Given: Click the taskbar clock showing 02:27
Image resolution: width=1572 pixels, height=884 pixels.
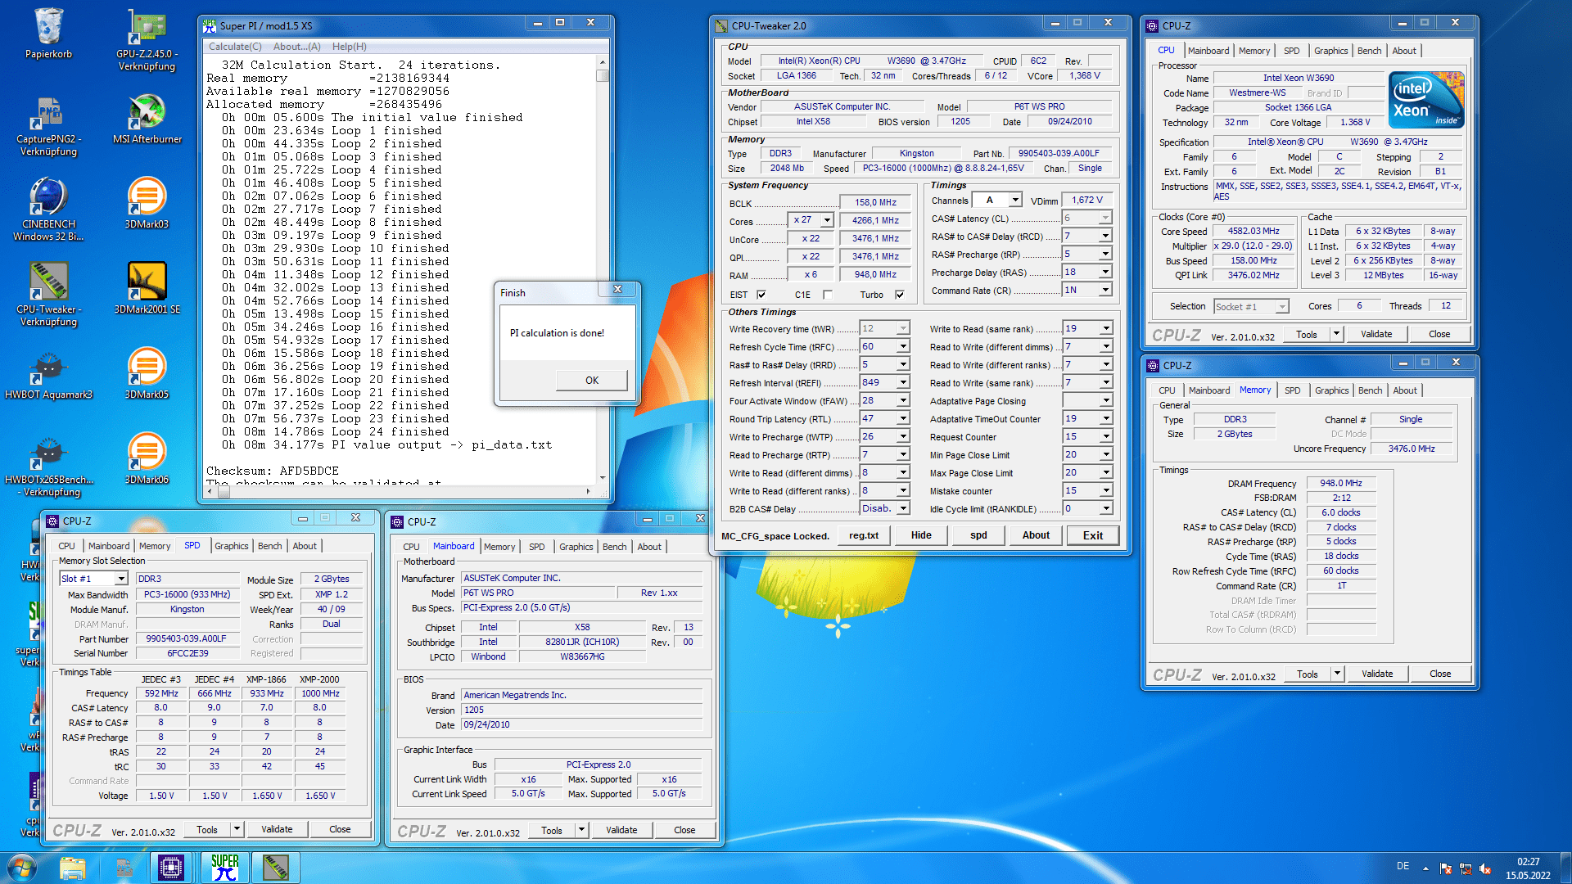Looking at the screenshot, I should (1528, 868).
